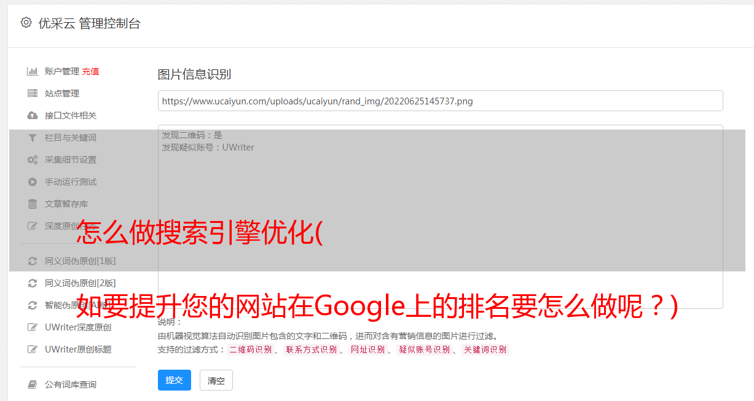Click the 疑似账号识别 tag
Screen dimensions: 754x401
424,349
